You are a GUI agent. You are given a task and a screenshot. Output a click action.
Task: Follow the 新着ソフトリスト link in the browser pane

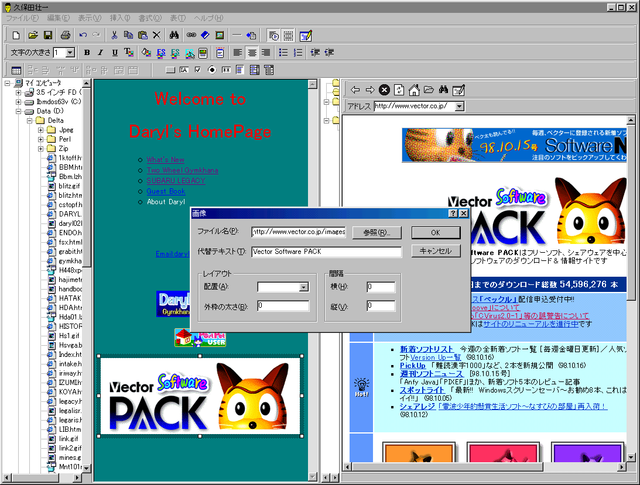click(x=426, y=349)
